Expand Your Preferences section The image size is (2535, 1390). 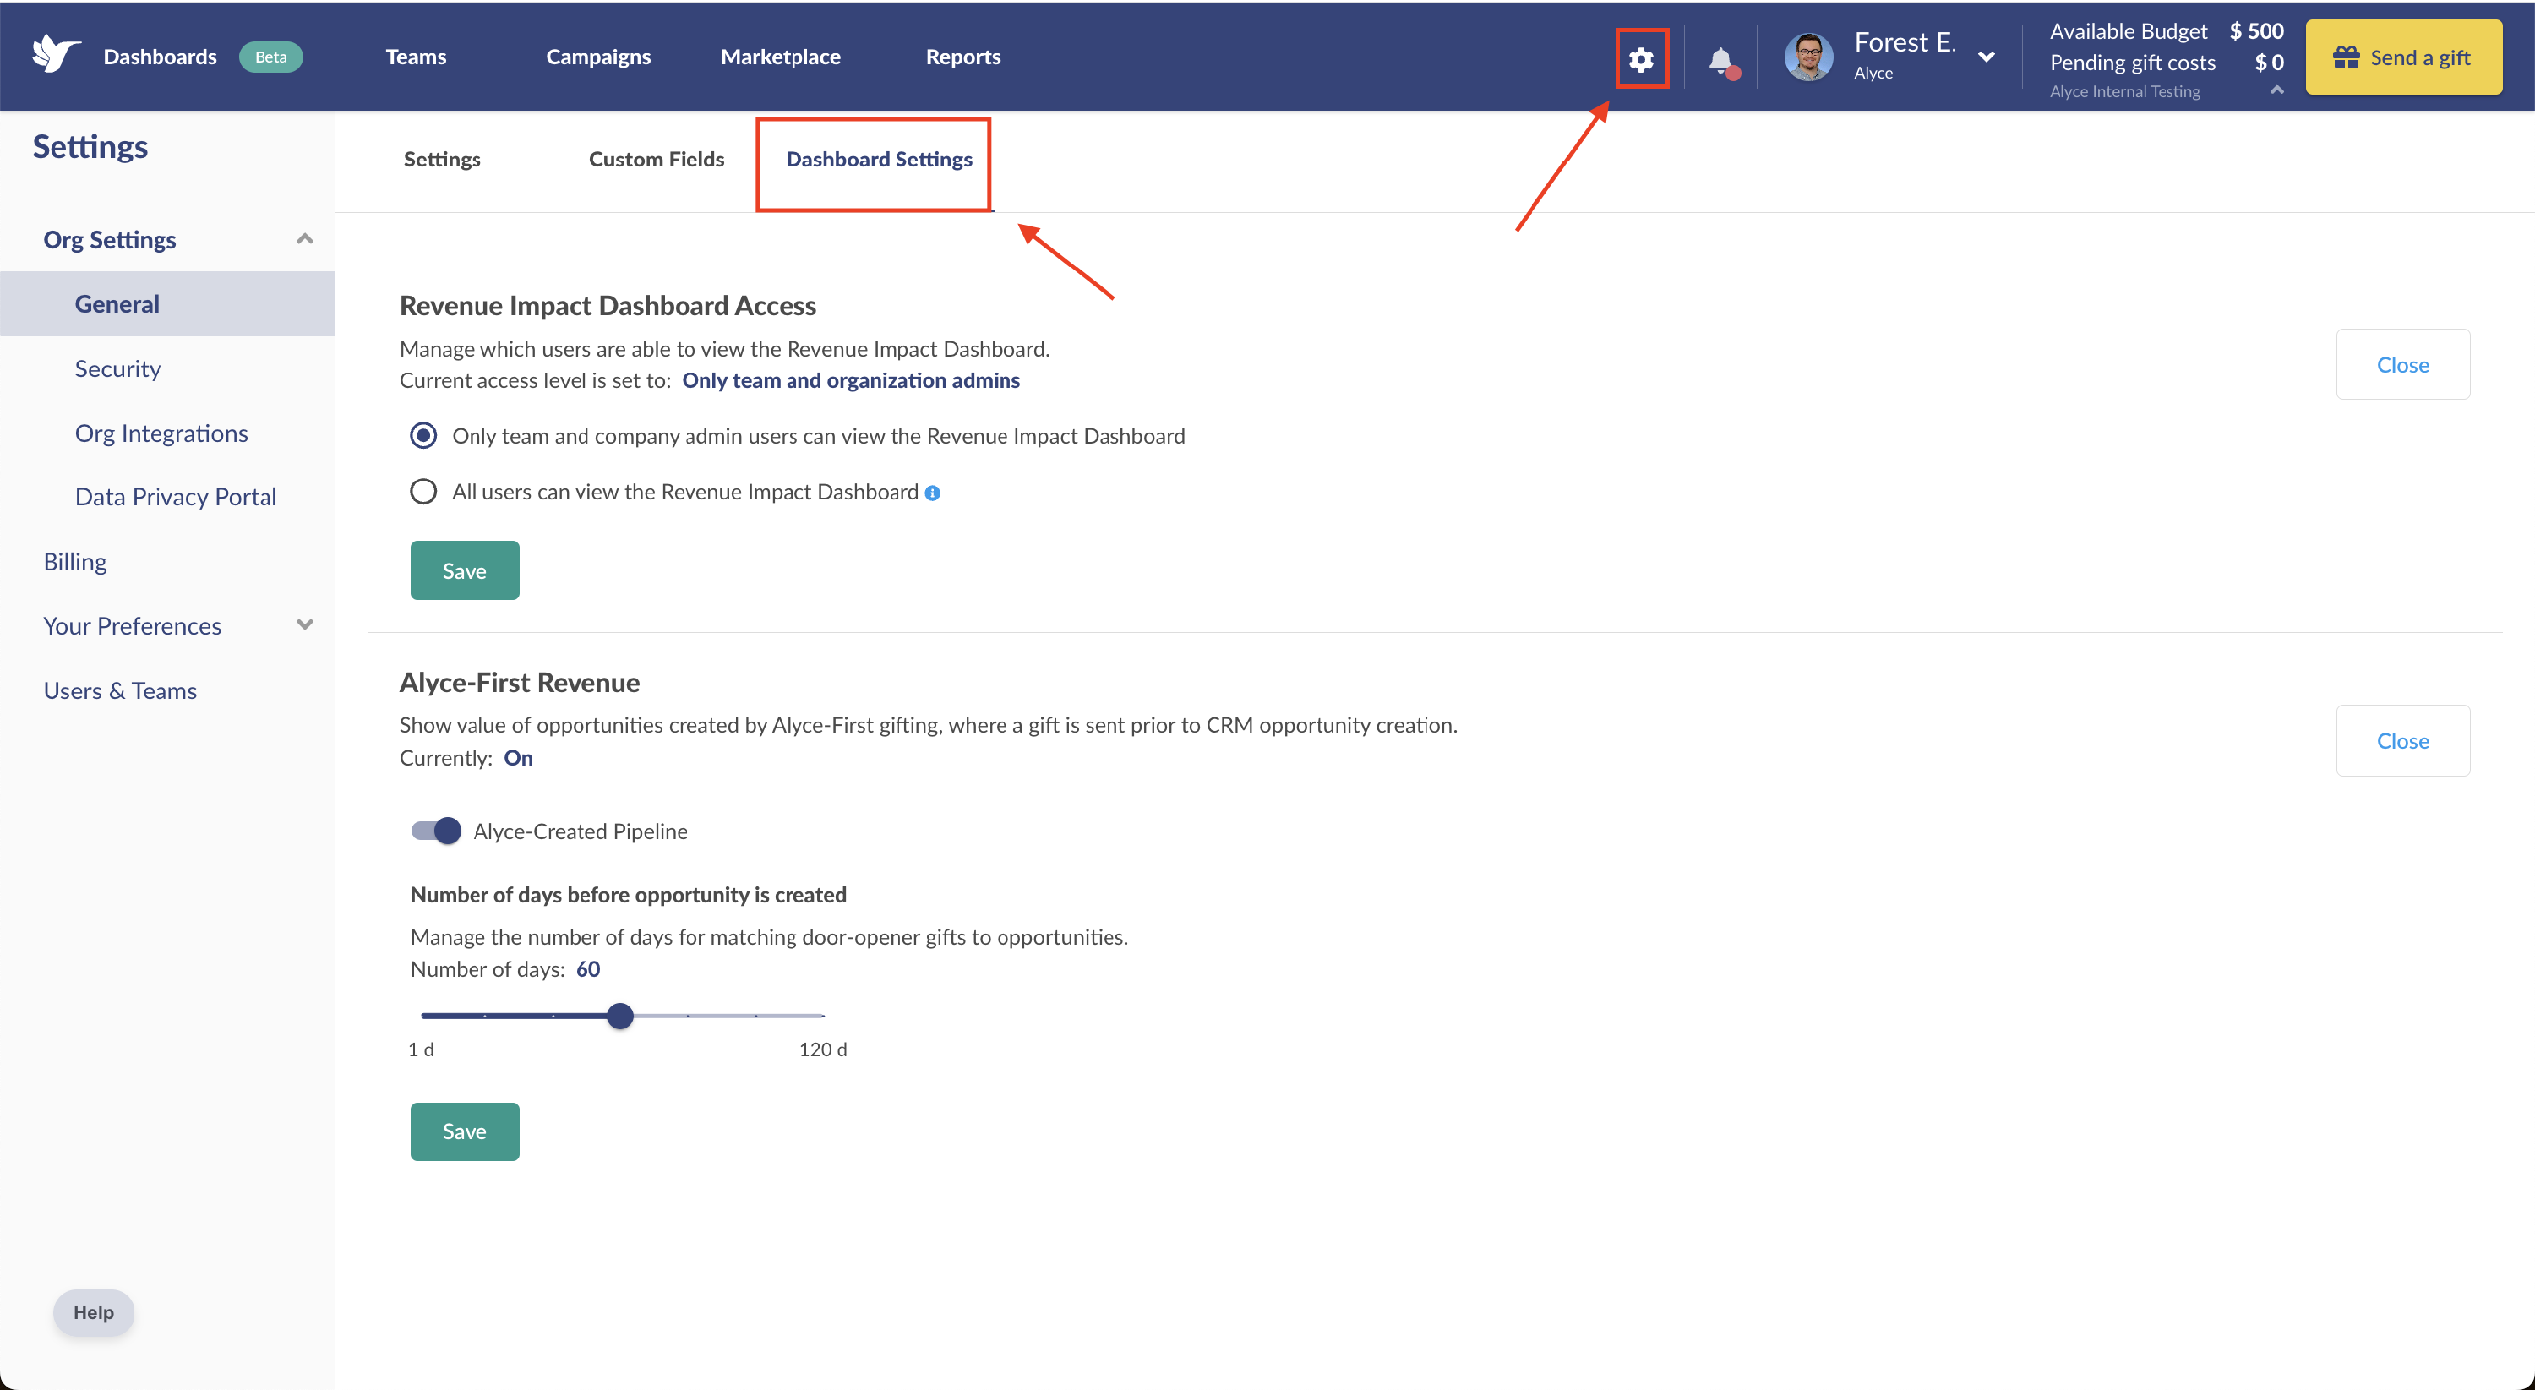(305, 624)
